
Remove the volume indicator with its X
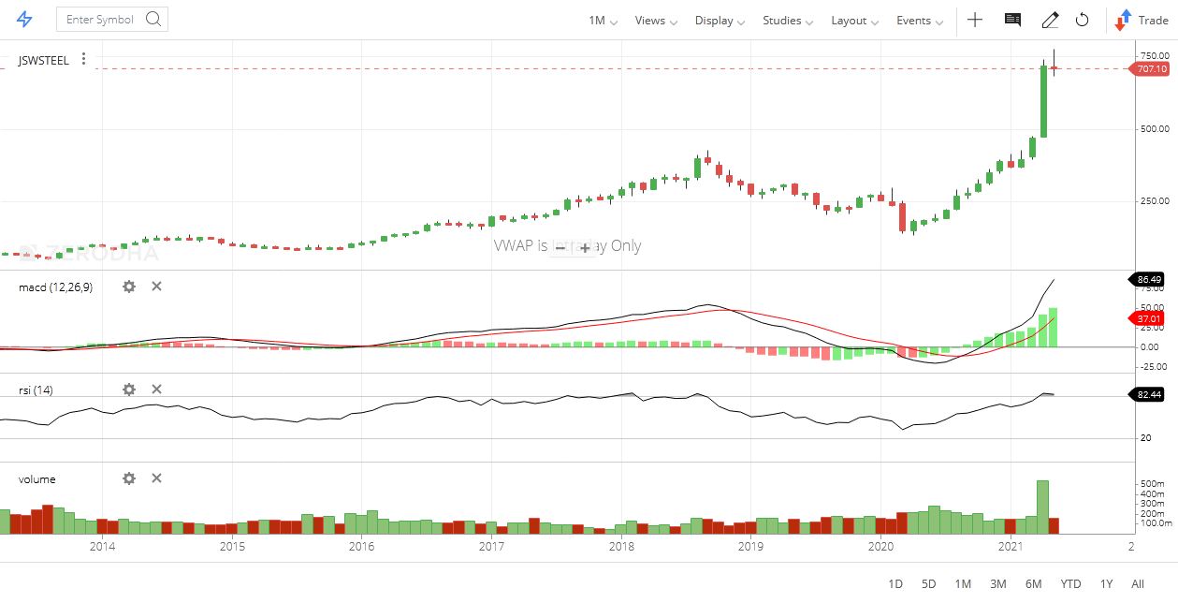[x=156, y=478]
